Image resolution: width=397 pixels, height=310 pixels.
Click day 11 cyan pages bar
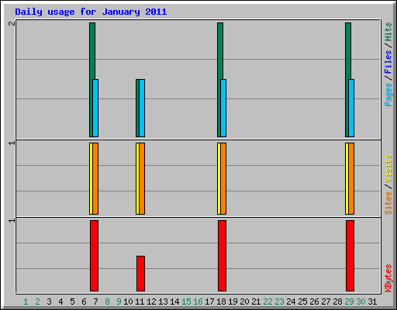coord(142,108)
